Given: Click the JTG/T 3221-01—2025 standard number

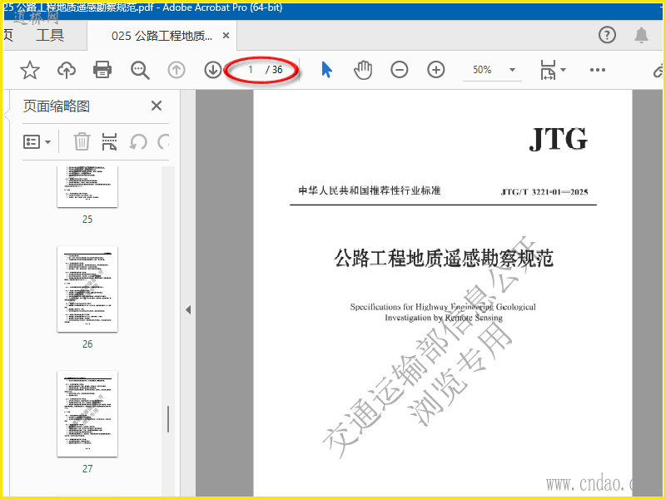Looking at the screenshot, I should pos(544,192).
